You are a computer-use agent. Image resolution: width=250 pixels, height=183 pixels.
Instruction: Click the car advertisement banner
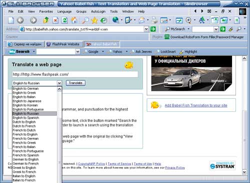(x=191, y=73)
